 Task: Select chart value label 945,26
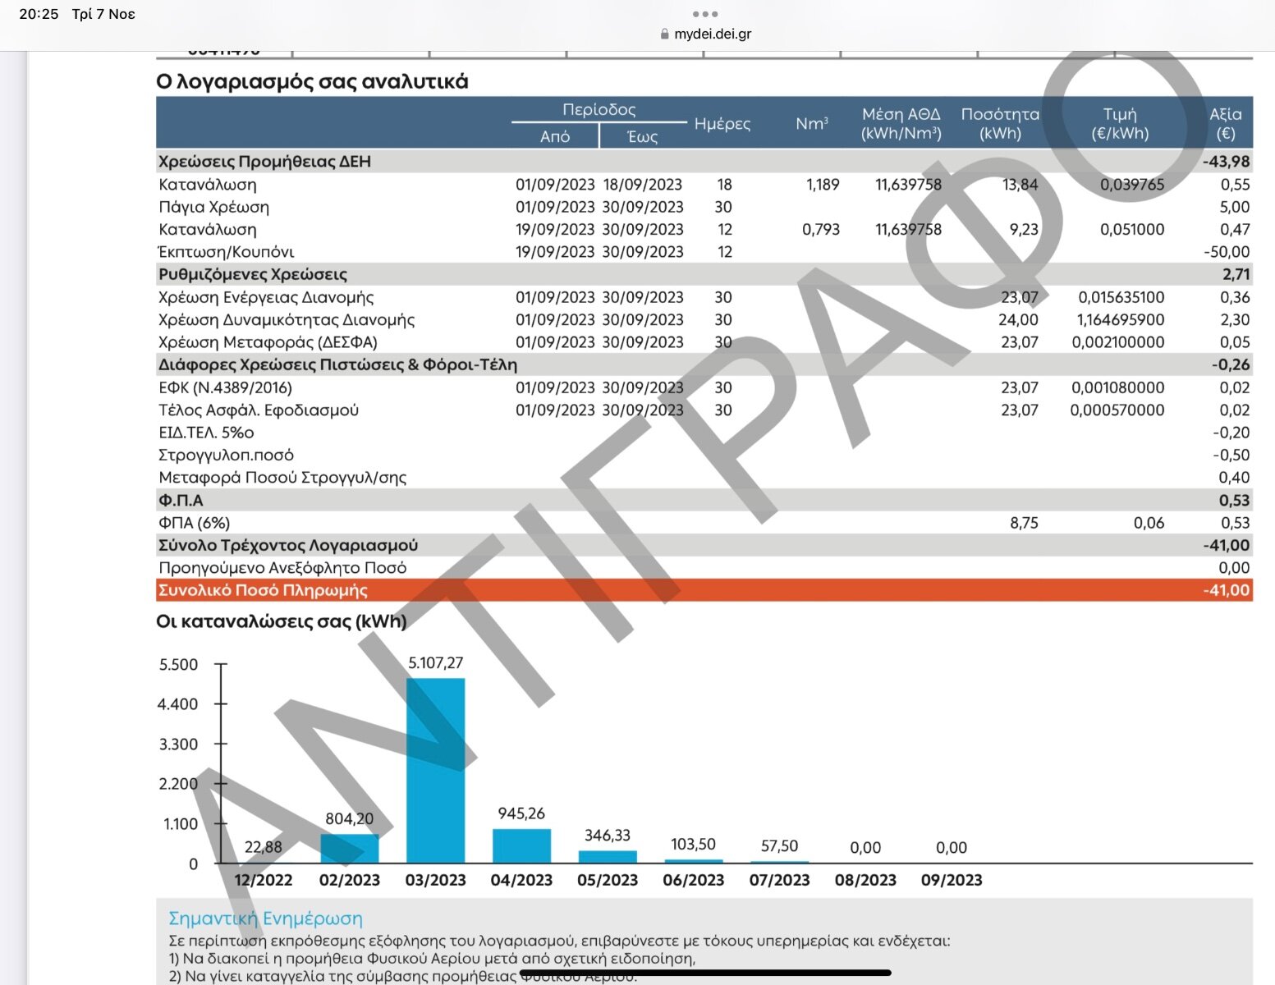click(x=521, y=813)
